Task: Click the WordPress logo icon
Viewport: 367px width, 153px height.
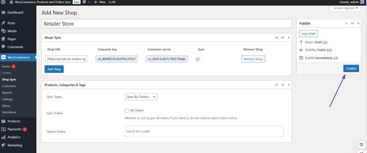Action: click(3, 2)
